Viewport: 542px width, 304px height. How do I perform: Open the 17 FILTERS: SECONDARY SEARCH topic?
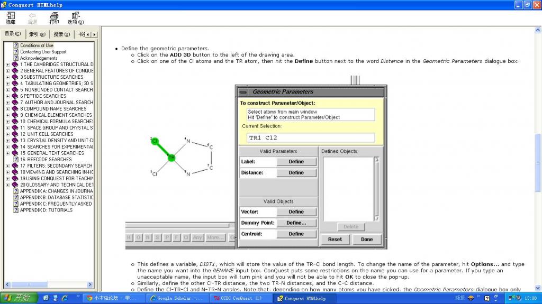tap(56, 166)
